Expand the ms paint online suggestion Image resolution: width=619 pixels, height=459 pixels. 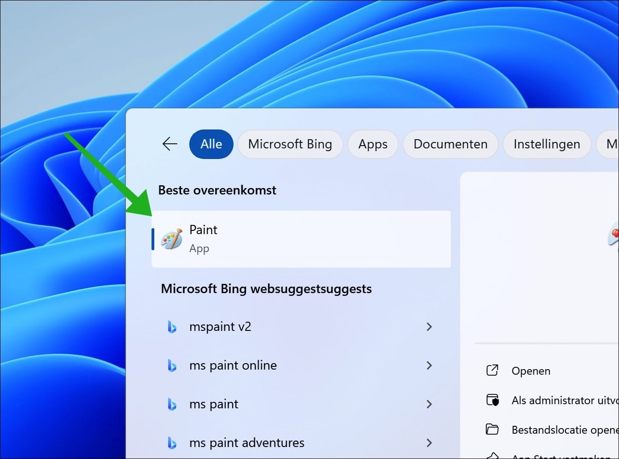coord(429,365)
